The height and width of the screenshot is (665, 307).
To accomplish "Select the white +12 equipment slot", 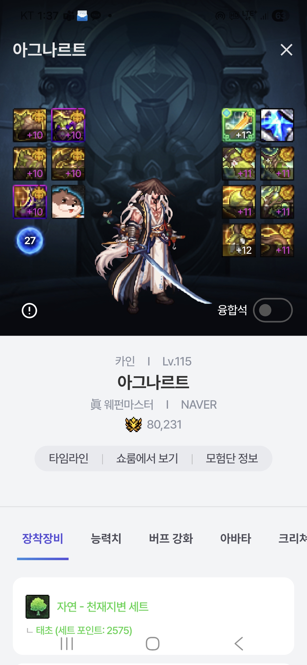I will click(x=239, y=240).
